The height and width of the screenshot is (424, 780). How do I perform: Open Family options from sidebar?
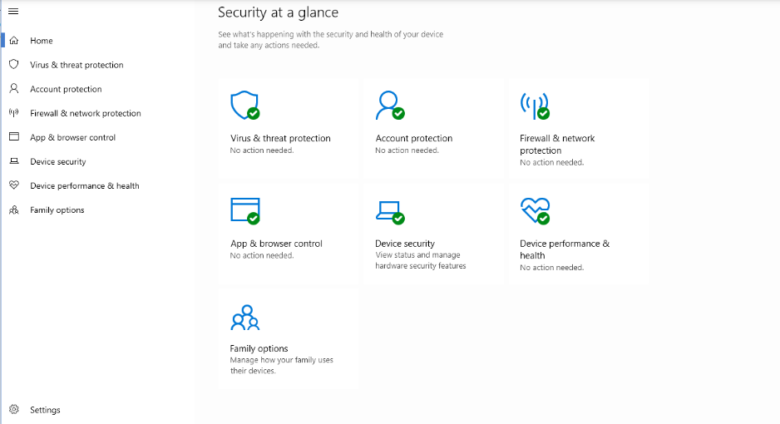pyautogui.click(x=57, y=210)
